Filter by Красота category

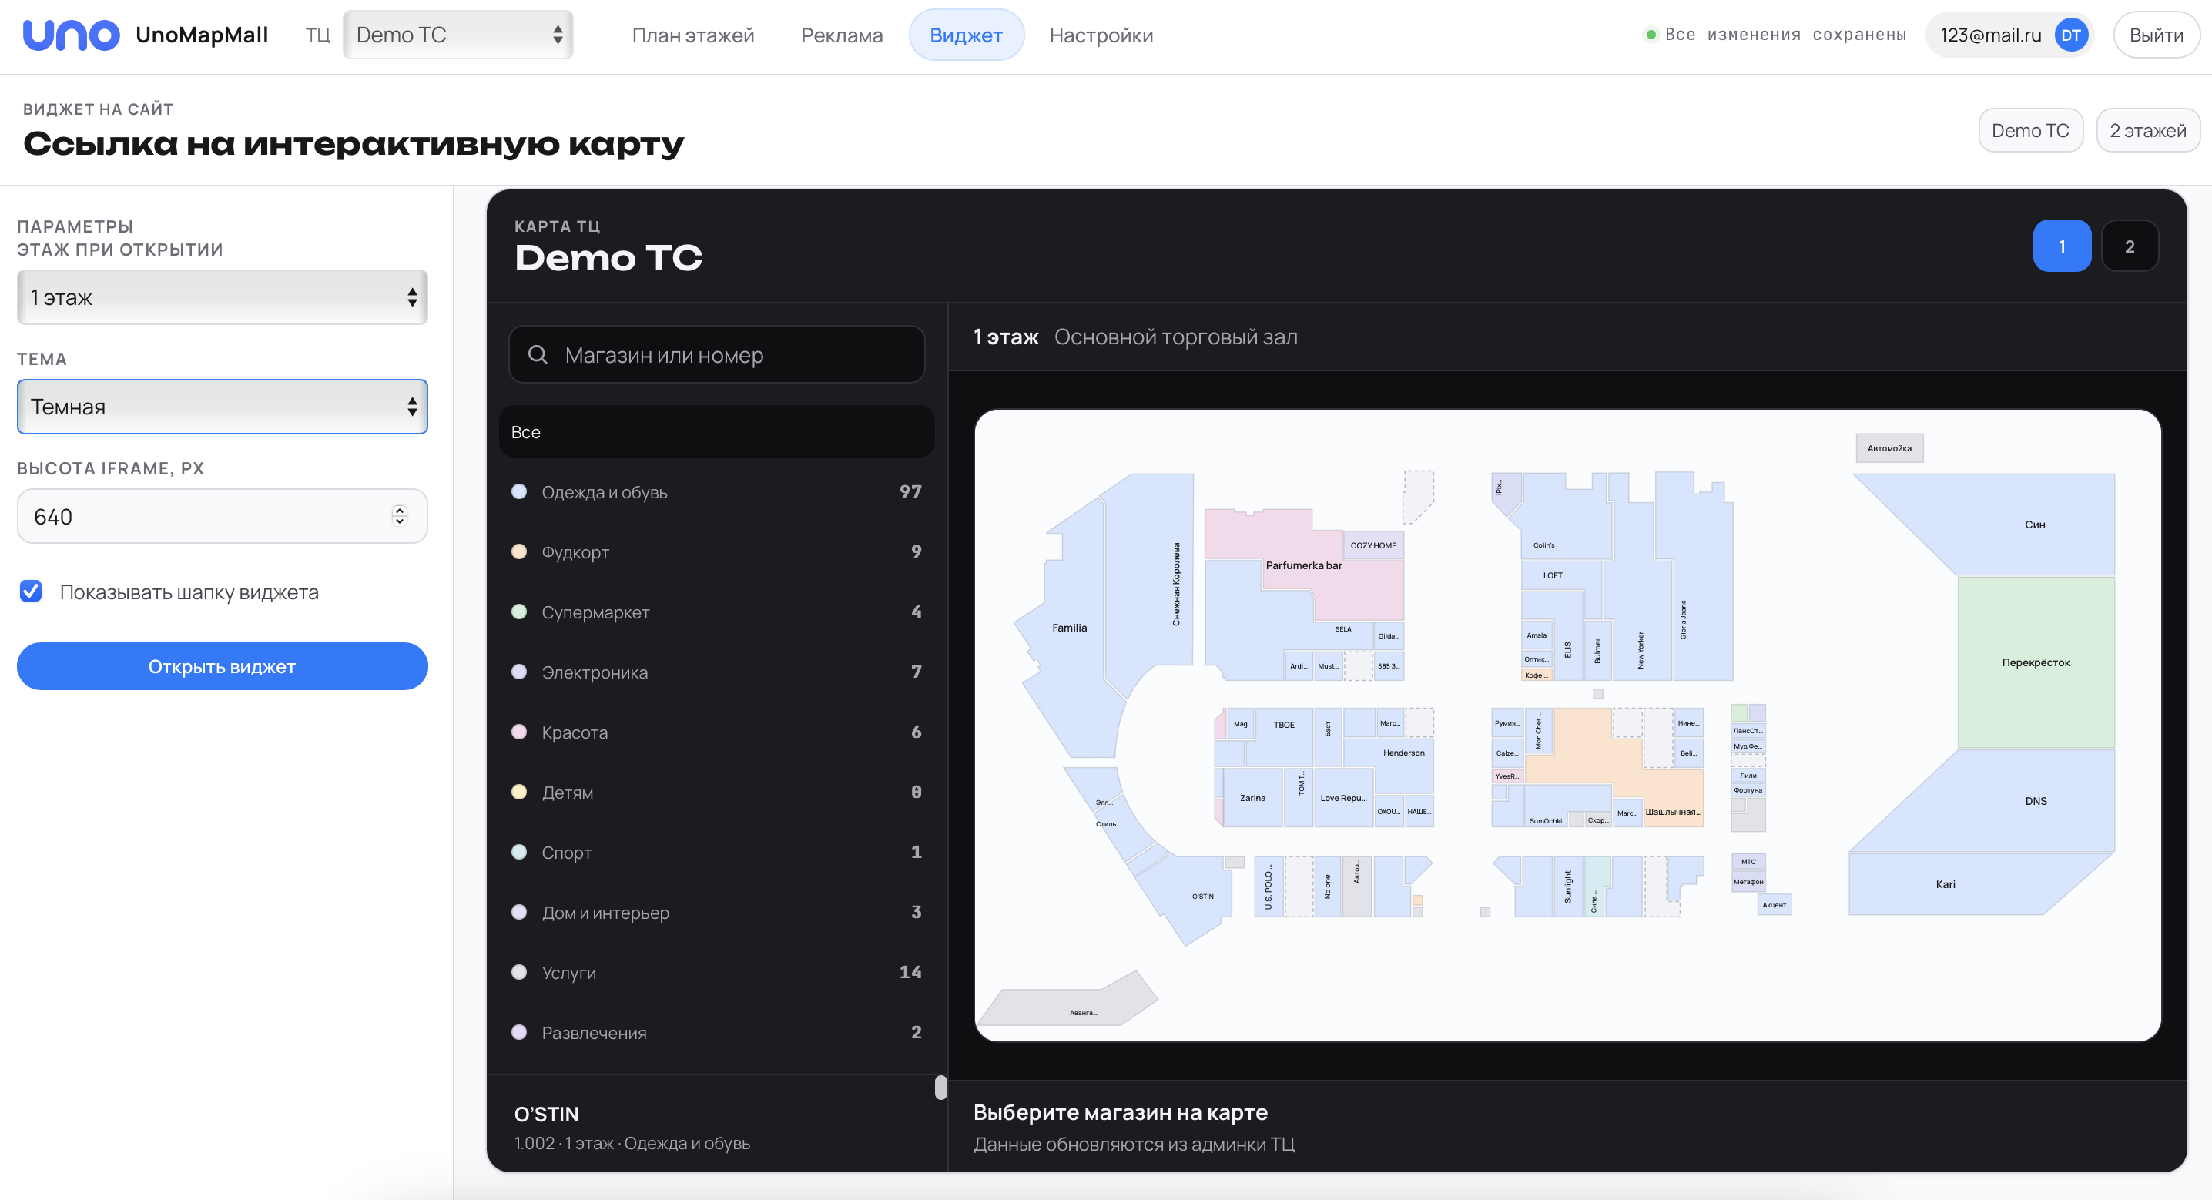[717, 732]
